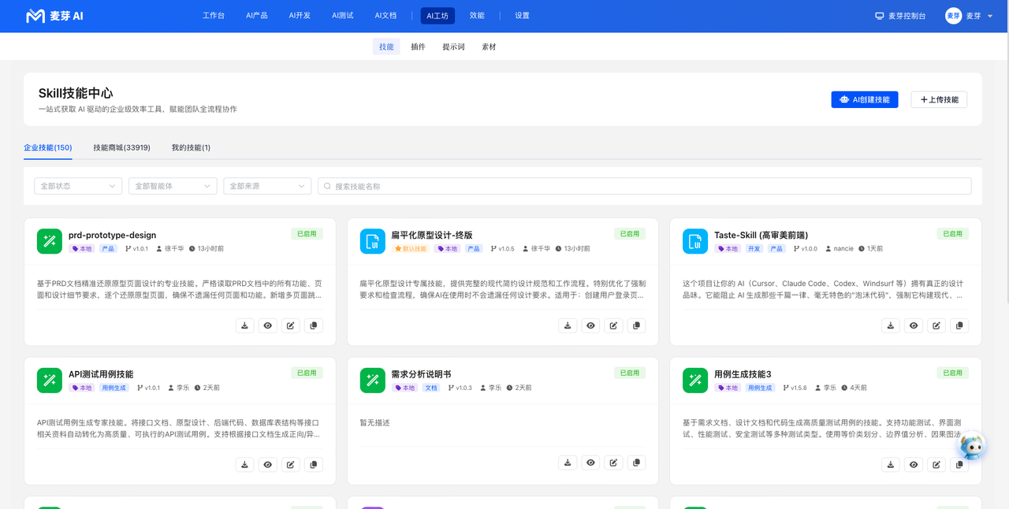
Task: Download the prd-prototype-design skill
Action: coord(244,325)
